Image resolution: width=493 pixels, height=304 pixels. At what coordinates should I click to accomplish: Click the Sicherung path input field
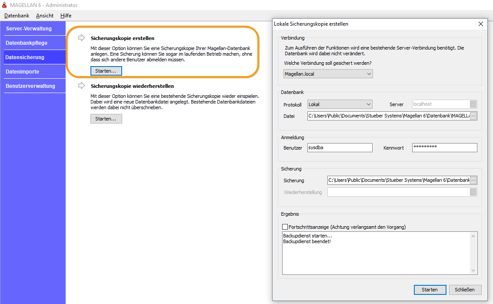(x=398, y=180)
